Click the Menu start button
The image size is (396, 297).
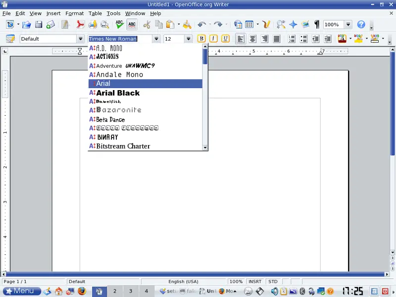[x=21, y=291]
